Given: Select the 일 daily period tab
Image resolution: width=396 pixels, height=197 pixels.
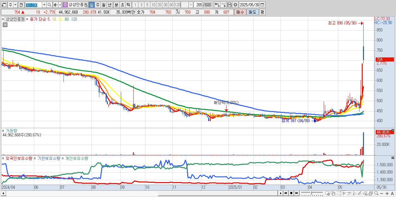Looking at the screenshot, I should coord(91,5).
